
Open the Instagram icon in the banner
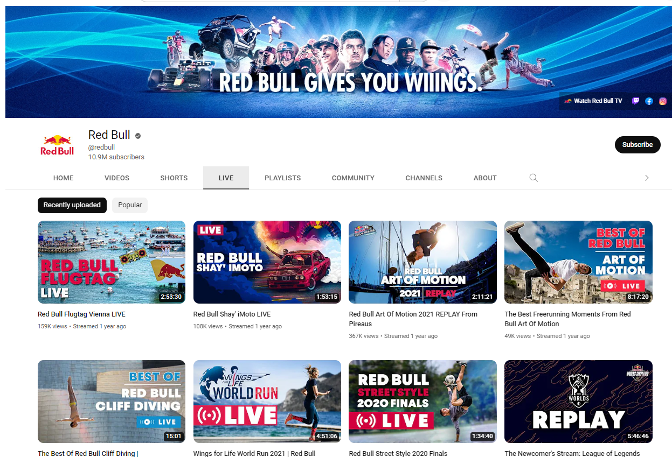[x=663, y=101]
